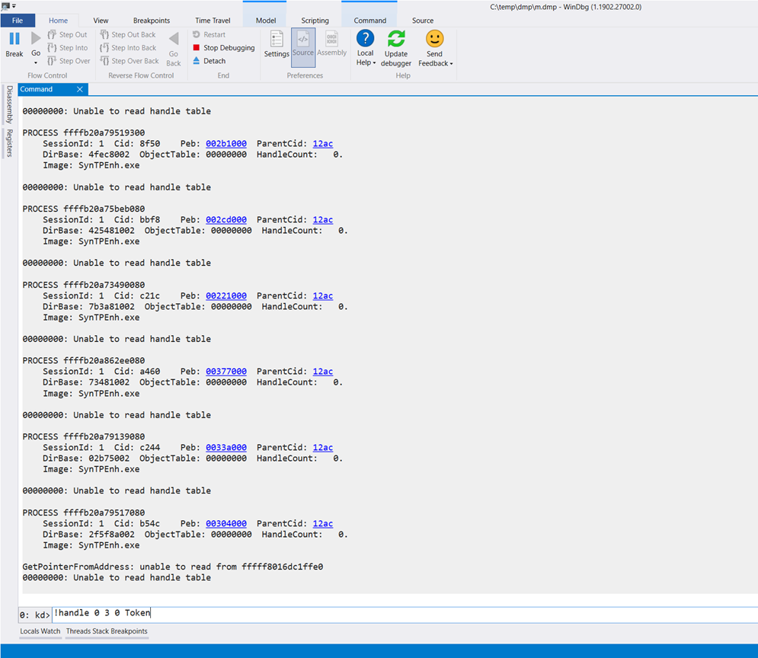
Task: Open Peb link 002cd000
Action: click(226, 220)
